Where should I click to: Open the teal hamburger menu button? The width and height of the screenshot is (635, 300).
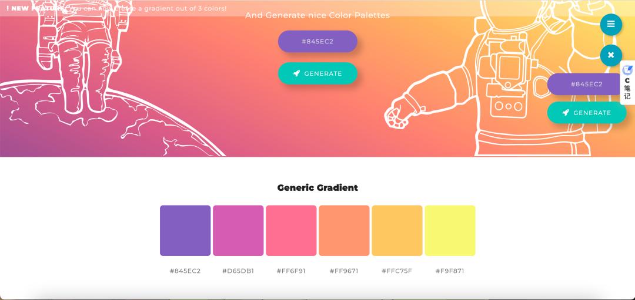611,24
